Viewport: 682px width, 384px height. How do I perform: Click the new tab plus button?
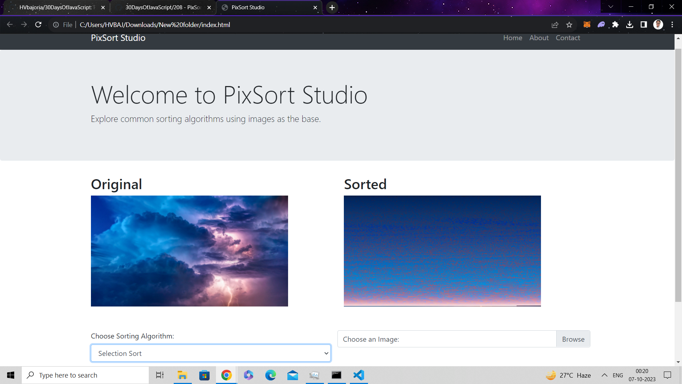tap(332, 7)
